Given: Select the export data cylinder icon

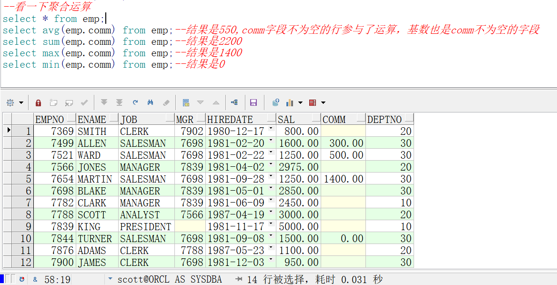Looking at the screenshot, I should pos(275,102).
